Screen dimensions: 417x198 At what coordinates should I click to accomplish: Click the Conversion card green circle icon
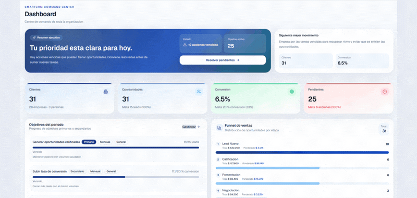pyautogui.click(x=292, y=92)
